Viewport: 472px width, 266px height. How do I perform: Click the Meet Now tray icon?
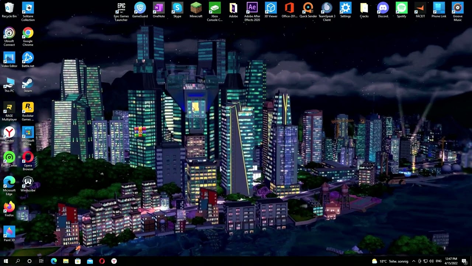[419, 261]
